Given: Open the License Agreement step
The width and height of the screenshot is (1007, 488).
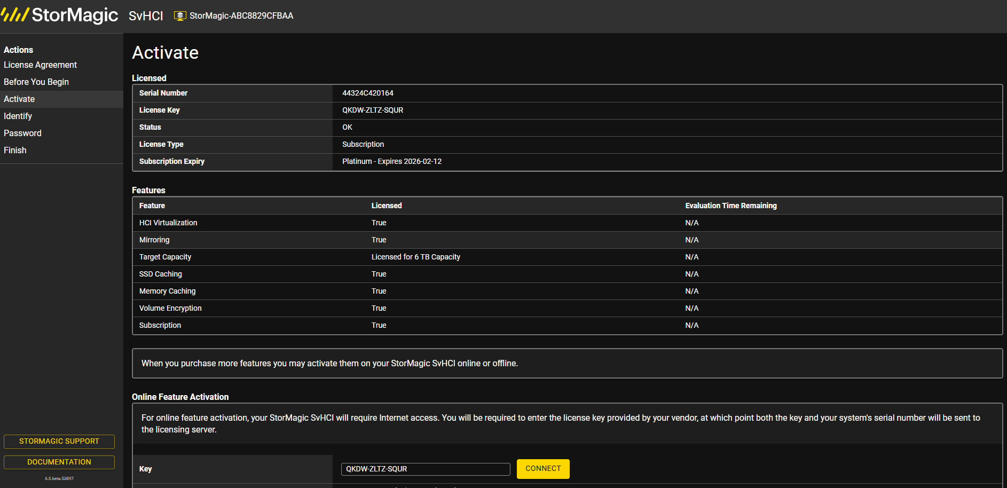Looking at the screenshot, I should [x=40, y=65].
